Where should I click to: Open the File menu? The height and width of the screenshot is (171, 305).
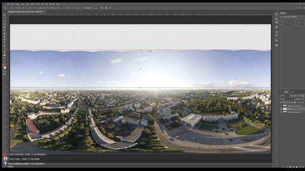(x=9, y=4)
